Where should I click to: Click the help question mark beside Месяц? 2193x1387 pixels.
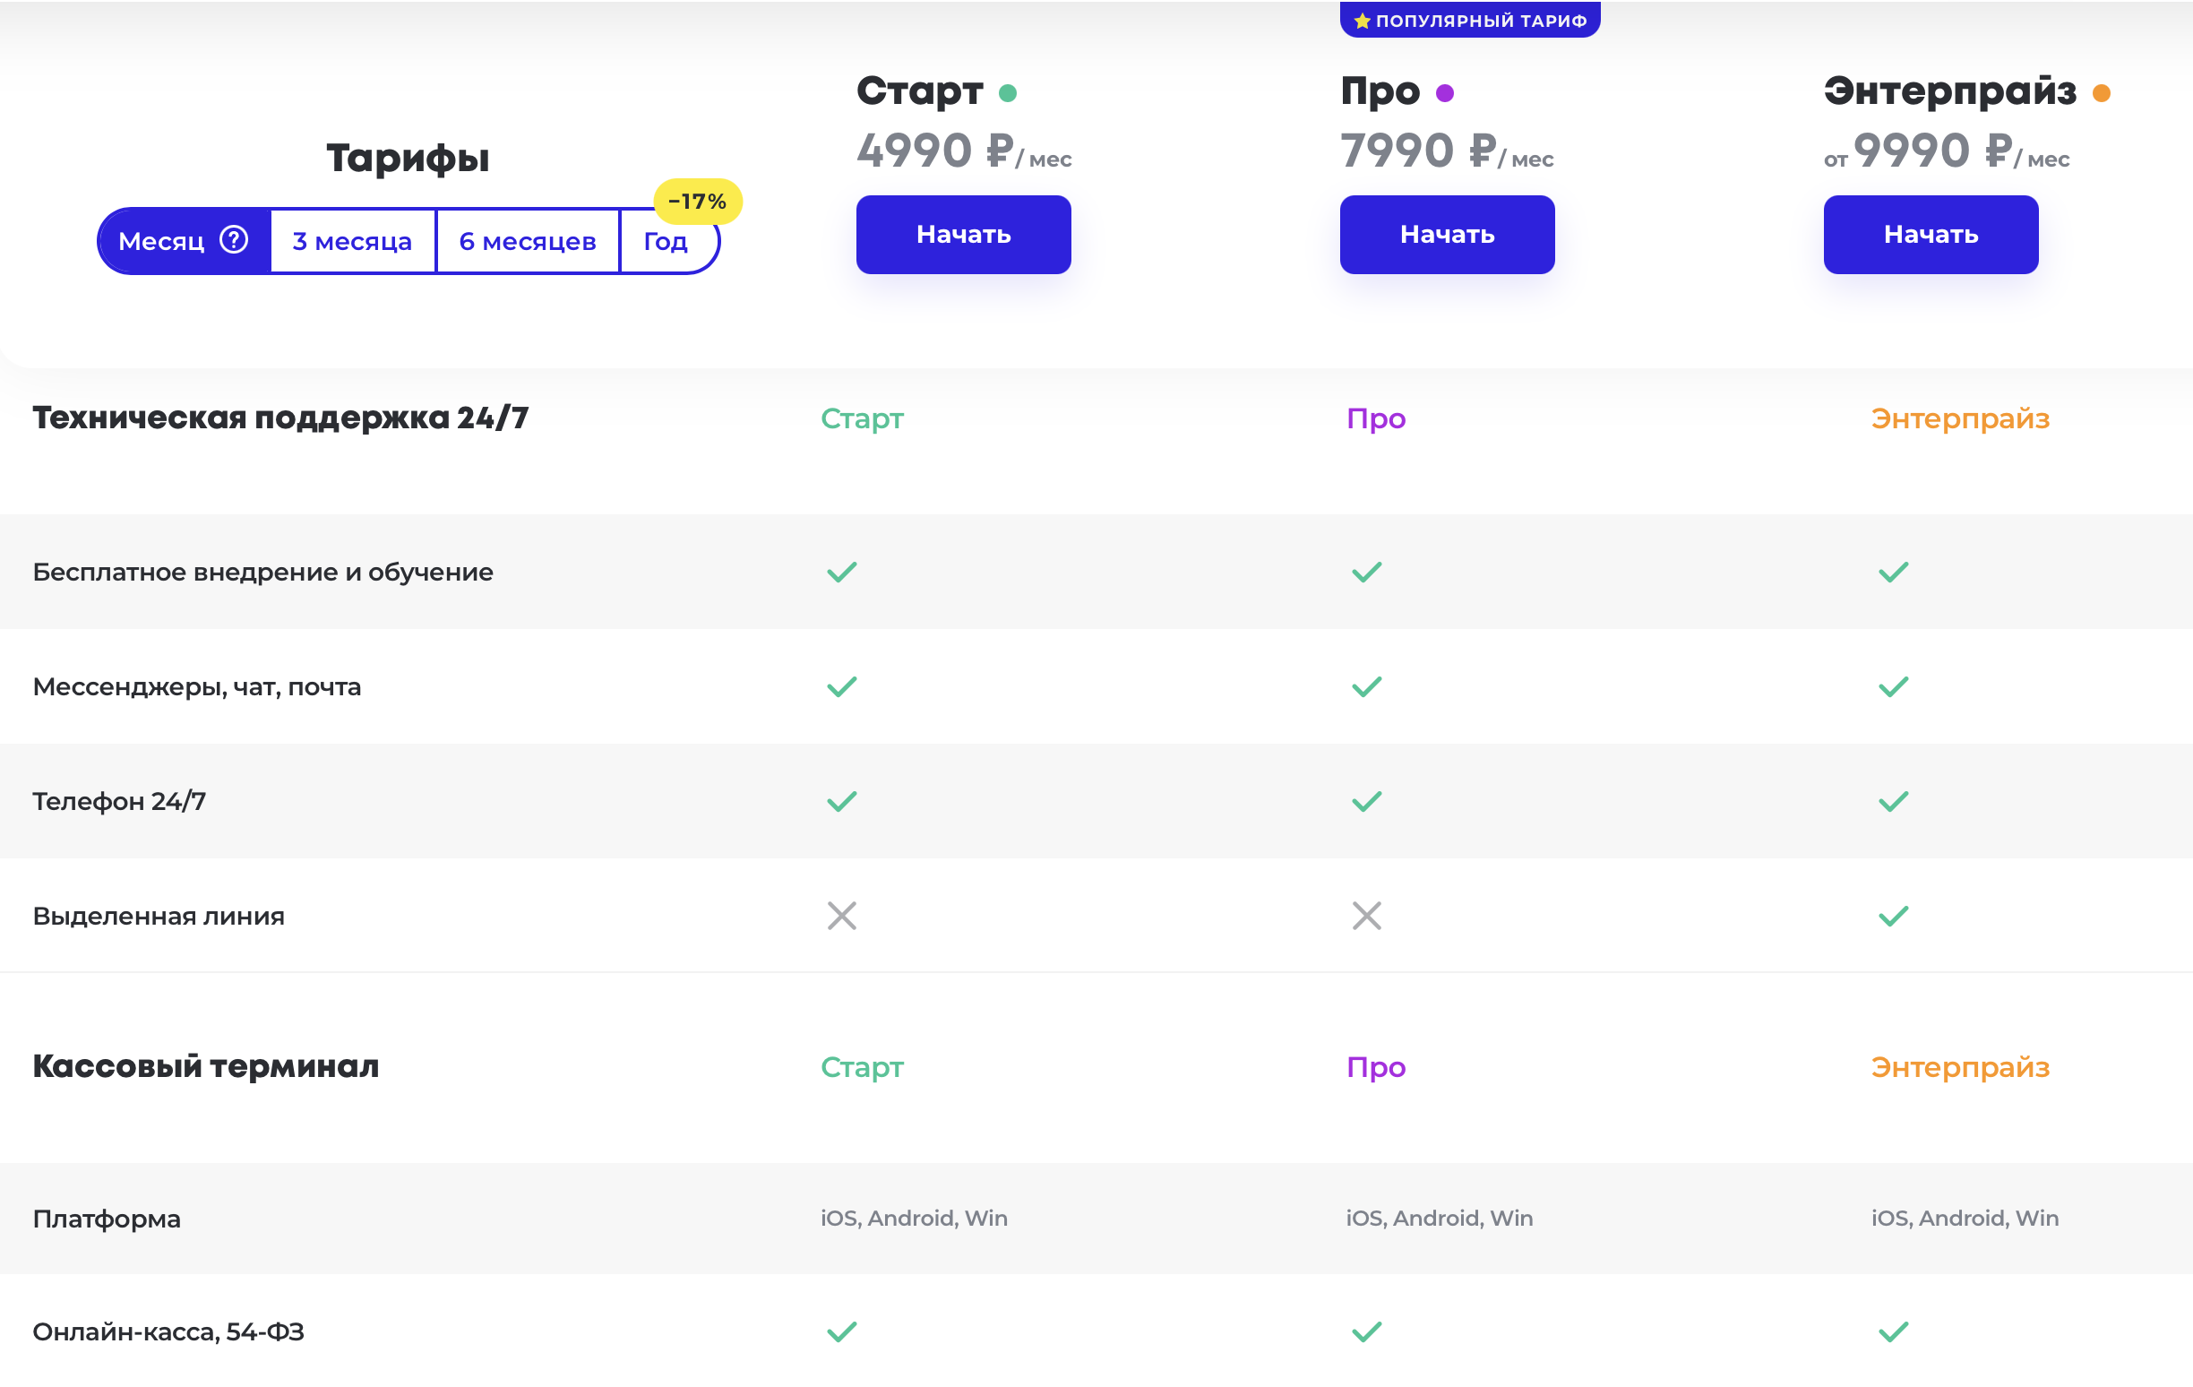(234, 239)
